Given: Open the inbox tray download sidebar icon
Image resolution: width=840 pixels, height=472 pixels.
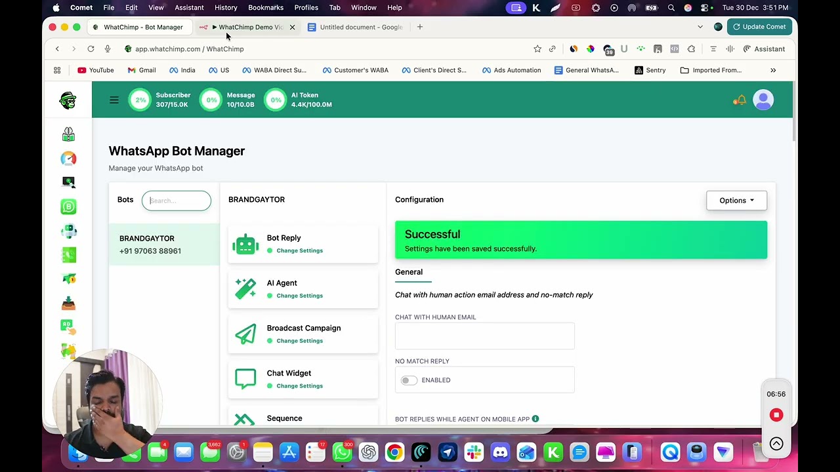Looking at the screenshot, I should (68, 304).
